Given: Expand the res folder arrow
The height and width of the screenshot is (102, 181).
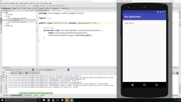Looking at the screenshot, I should (x=5, y=24).
